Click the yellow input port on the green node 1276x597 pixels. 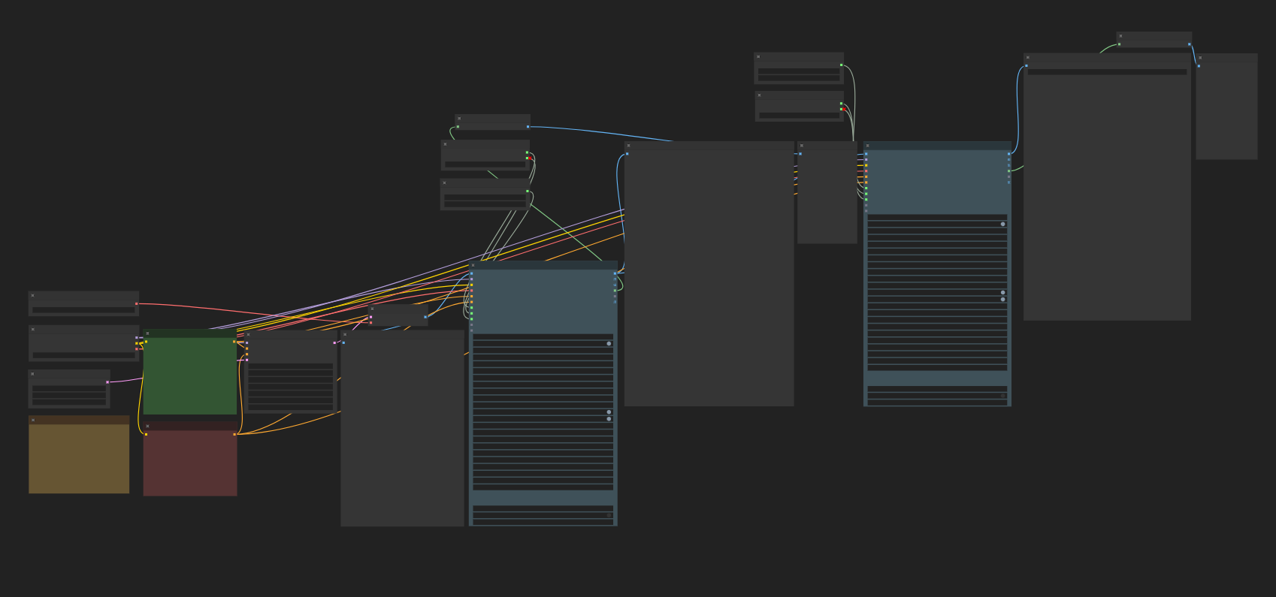pos(146,342)
